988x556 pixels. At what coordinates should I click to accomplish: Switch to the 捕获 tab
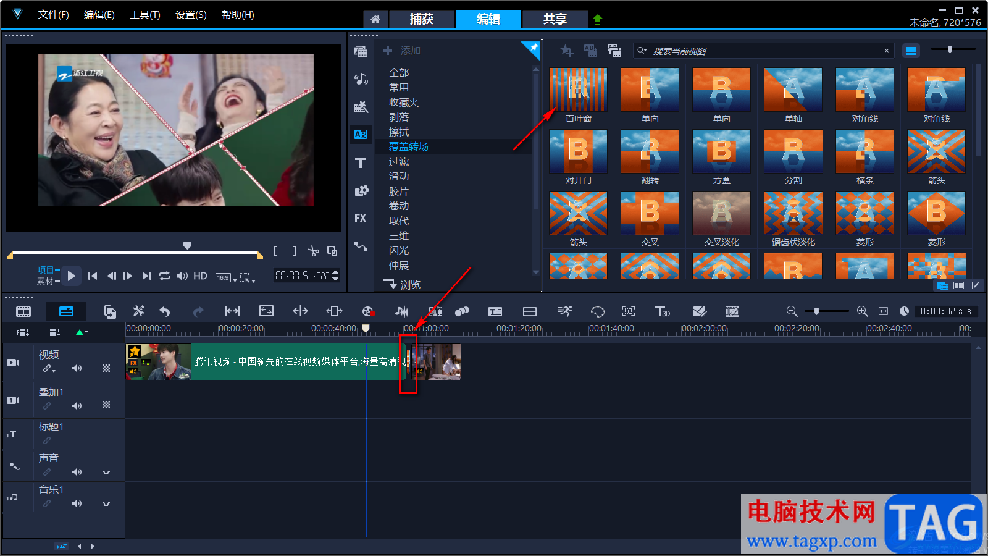tap(422, 19)
